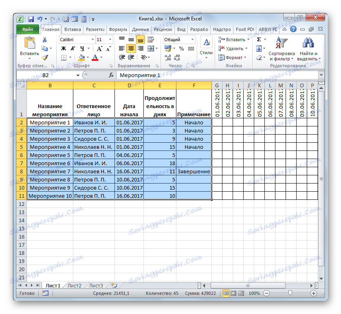Increase indent
This screenshot has height=314, width=341.
[131, 57]
